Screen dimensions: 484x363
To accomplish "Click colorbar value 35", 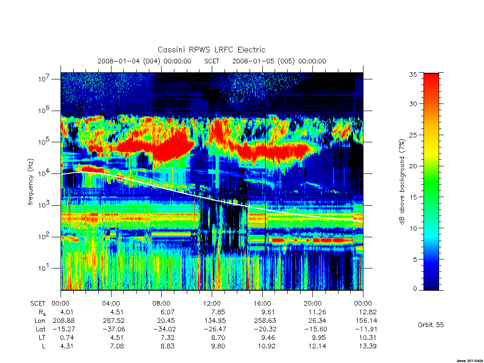I will (x=413, y=74).
